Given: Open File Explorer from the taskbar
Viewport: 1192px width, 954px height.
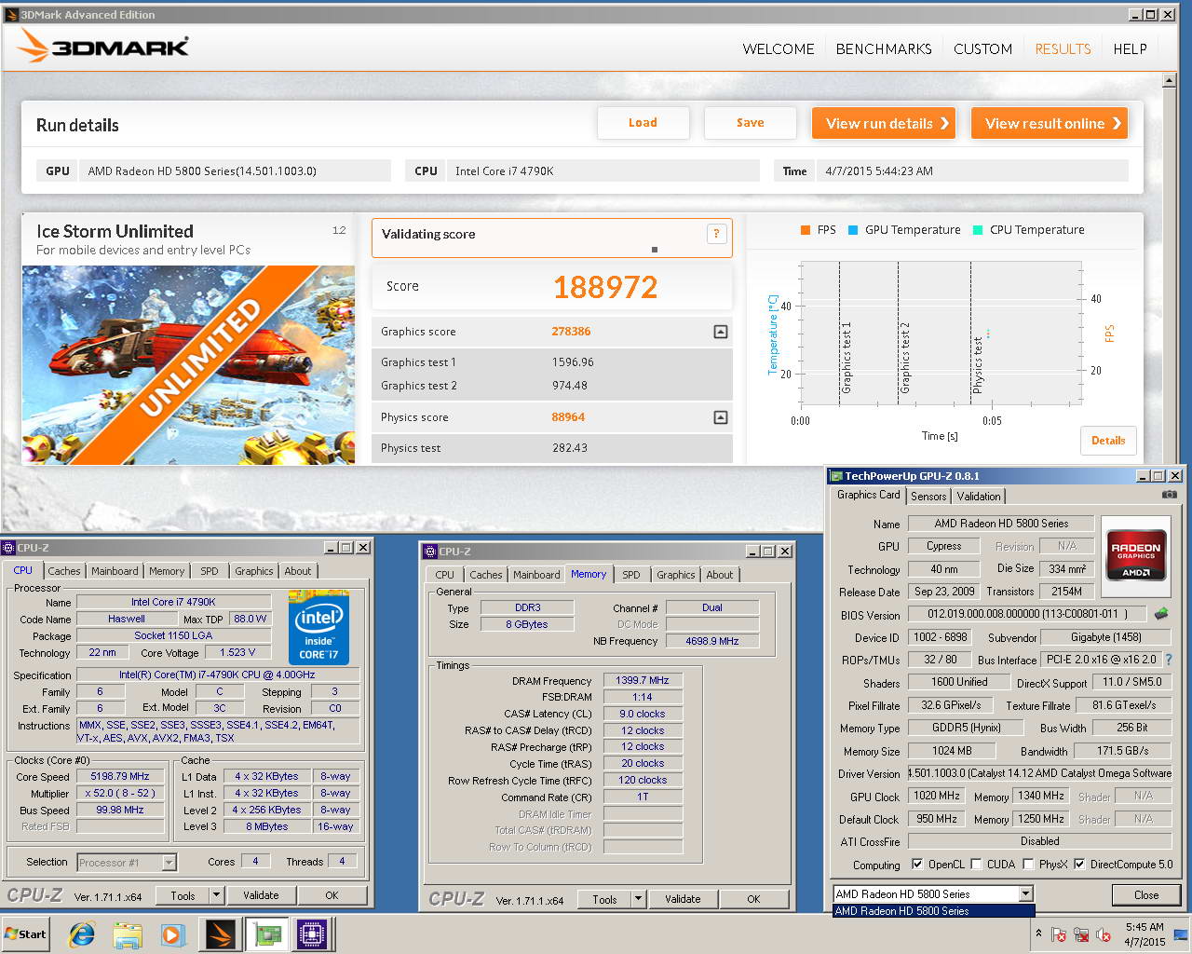Looking at the screenshot, I should pyautogui.click(x=128, y=934).
